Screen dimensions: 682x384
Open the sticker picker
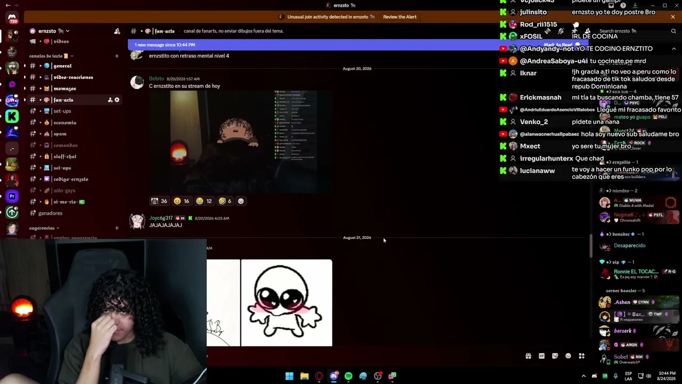tap(555, 356)
